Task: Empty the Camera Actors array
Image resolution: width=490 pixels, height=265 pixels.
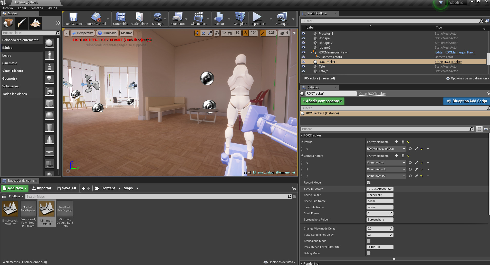Action: [x=403, y=156]
